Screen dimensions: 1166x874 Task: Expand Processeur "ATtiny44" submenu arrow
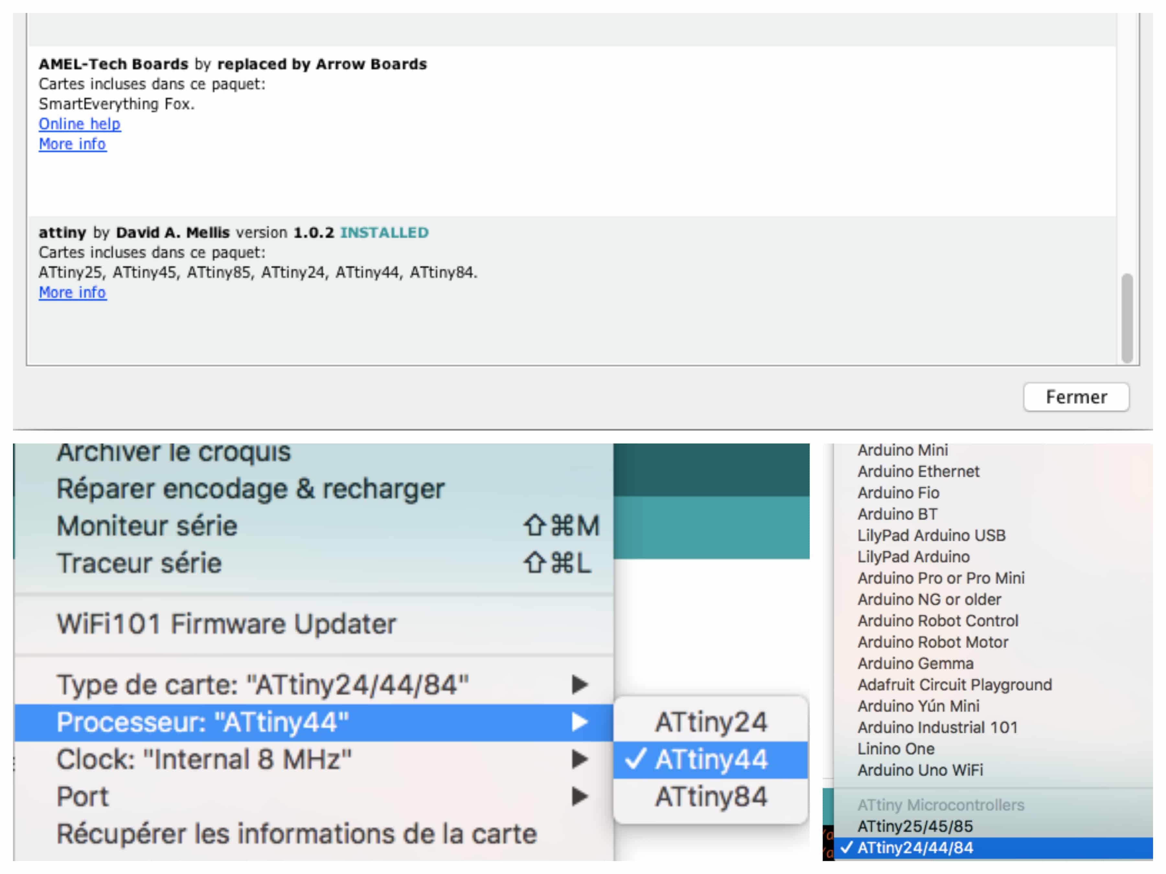pyautogui.click(x=580, y=722)
